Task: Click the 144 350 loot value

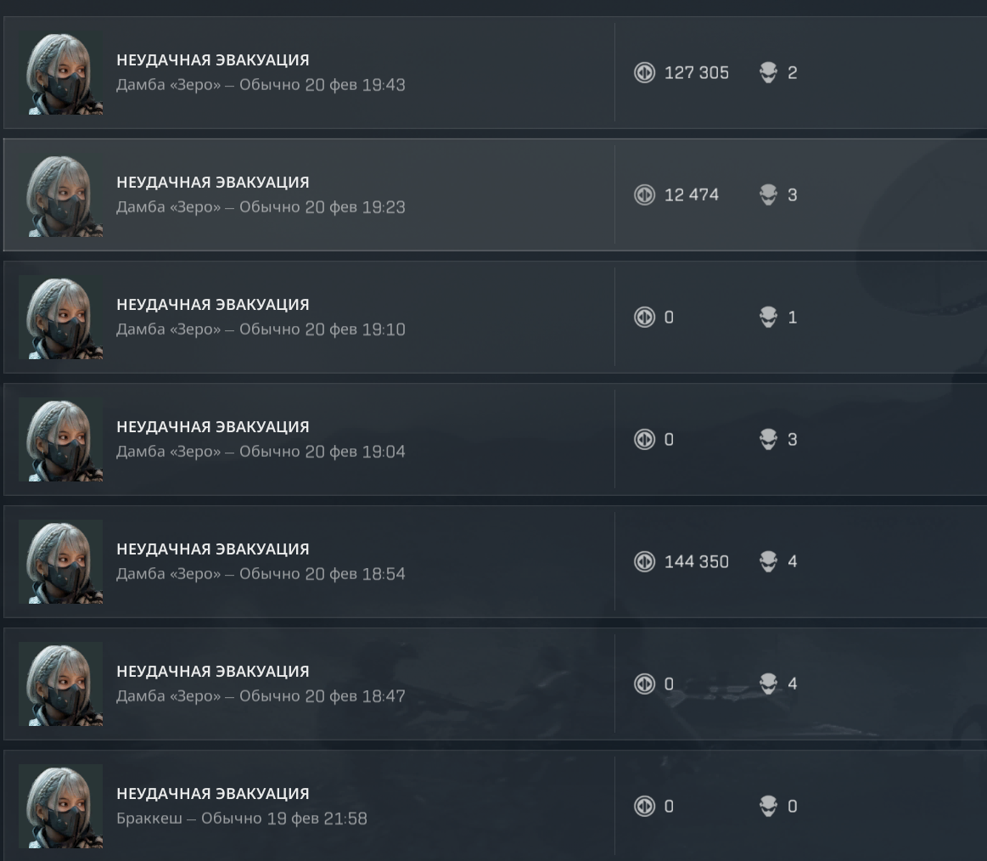Action: [x=696, y=562]
